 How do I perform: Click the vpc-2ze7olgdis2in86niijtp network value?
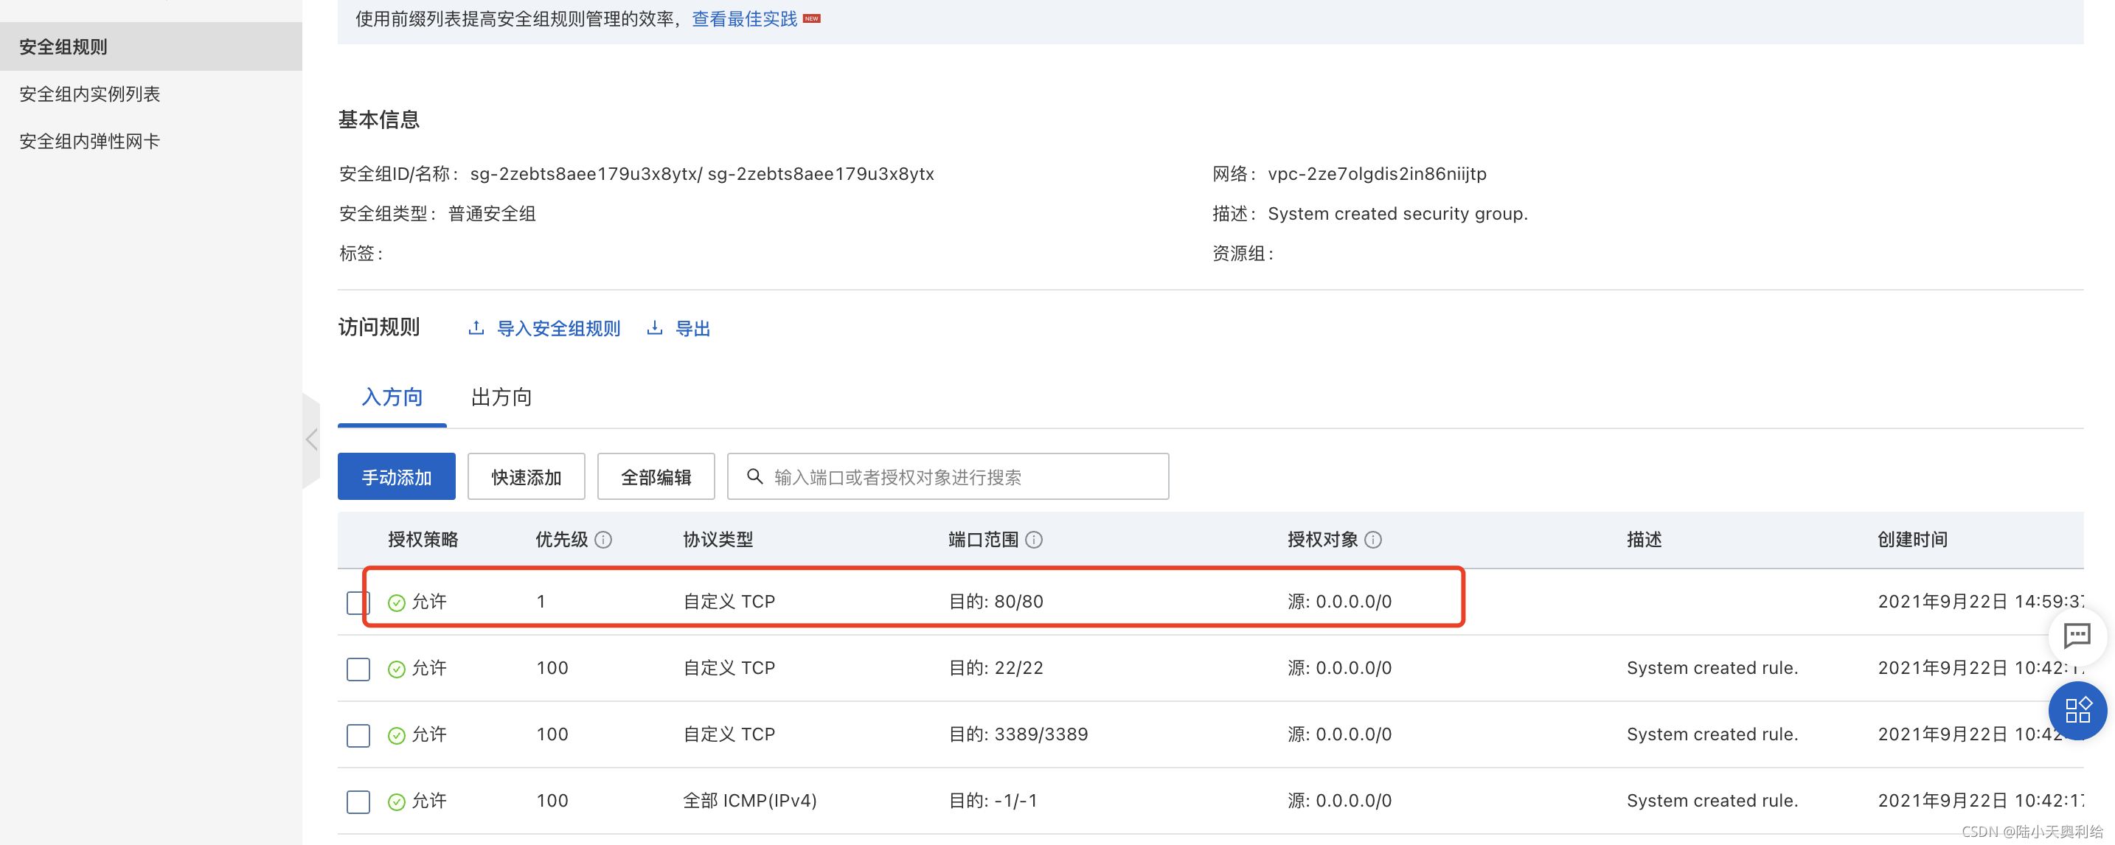(1377, 174)
